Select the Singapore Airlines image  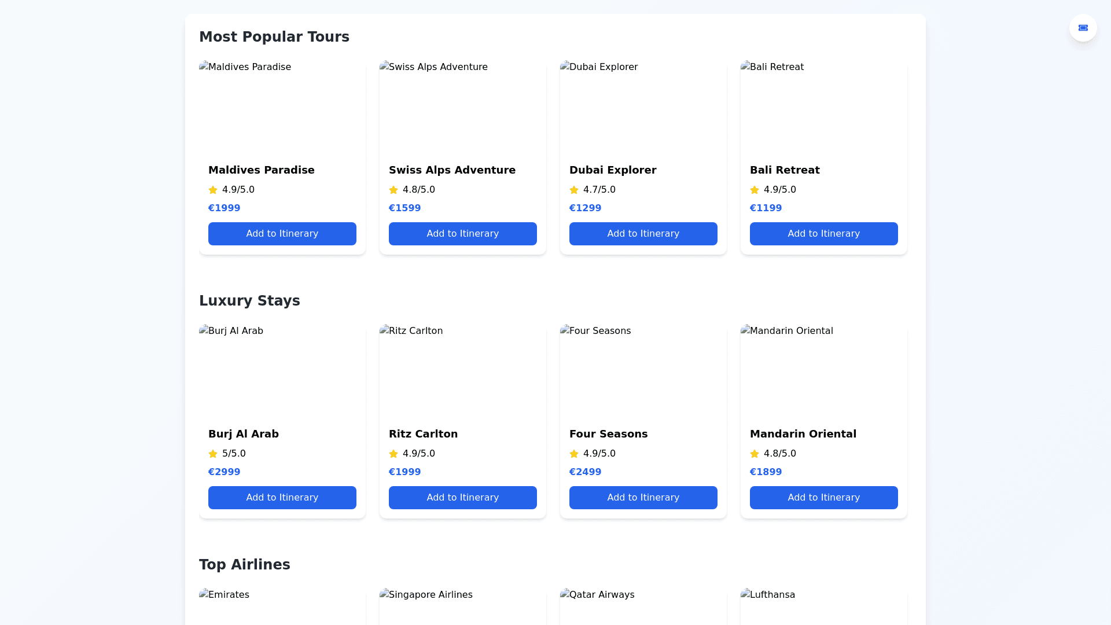pos(462,606)
